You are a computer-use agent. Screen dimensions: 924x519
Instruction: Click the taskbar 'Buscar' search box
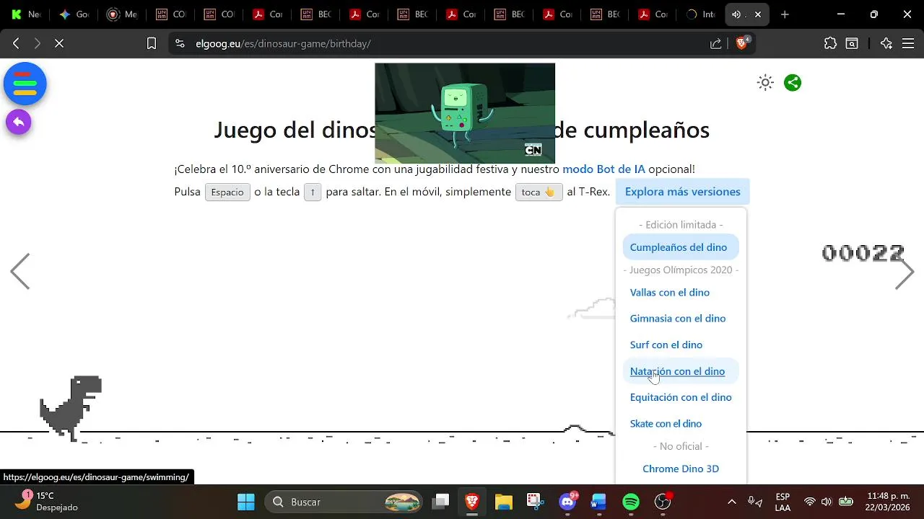click(345, 502)
